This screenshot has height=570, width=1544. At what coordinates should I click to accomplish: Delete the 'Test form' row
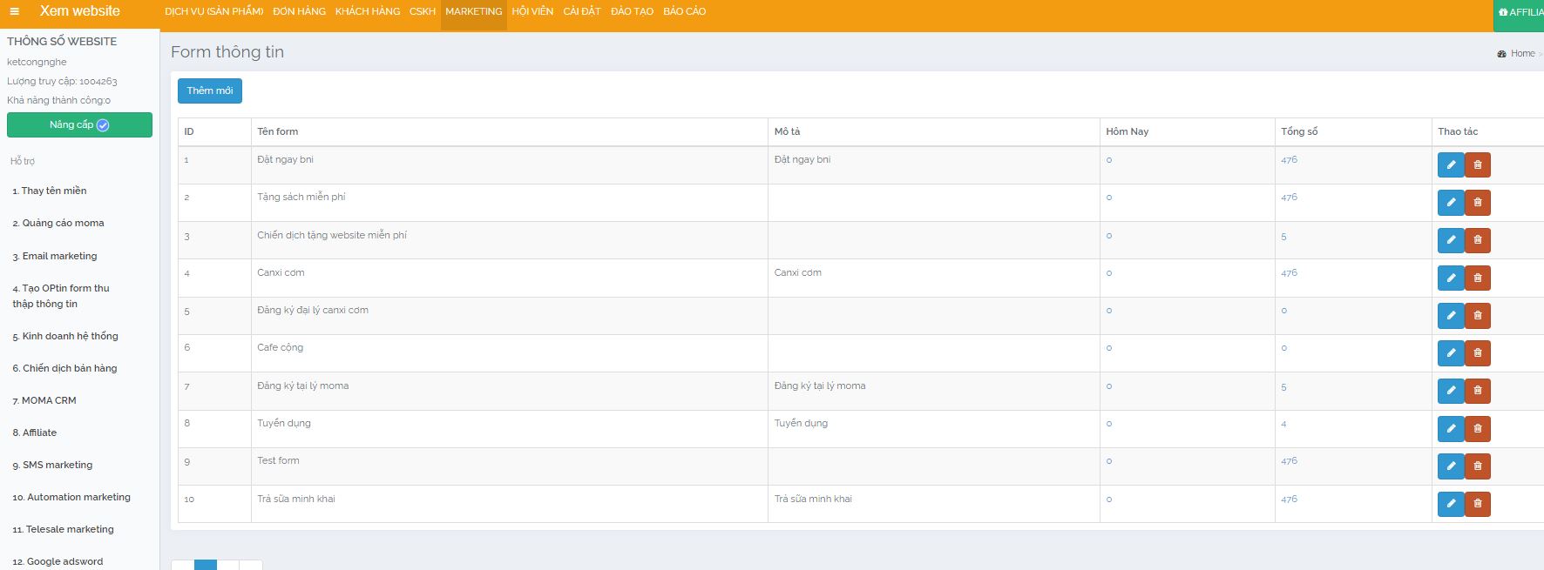tap(1478, 466)
